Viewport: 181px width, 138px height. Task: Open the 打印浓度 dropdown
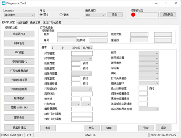(x=81, y=59)
